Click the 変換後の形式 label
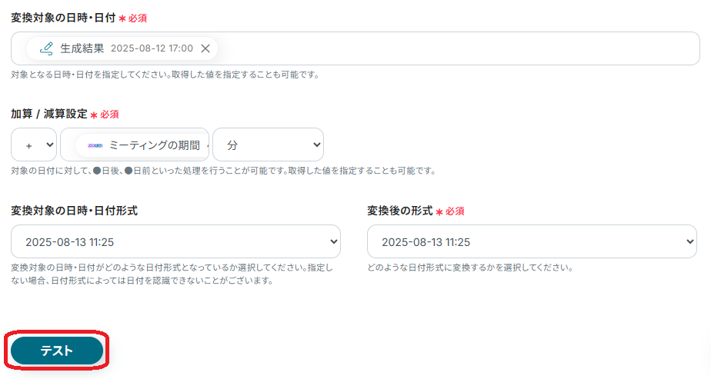711x379 pixels. click(x=400, y=211)
